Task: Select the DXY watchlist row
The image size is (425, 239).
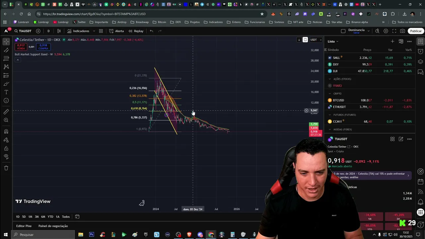Action: (x=370, y=64)
